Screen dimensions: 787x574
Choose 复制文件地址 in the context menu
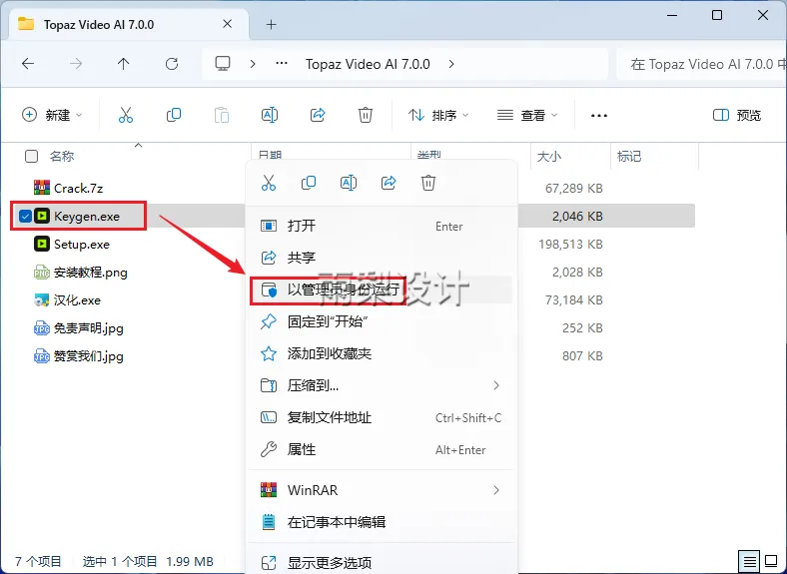[x=381, y=417]
